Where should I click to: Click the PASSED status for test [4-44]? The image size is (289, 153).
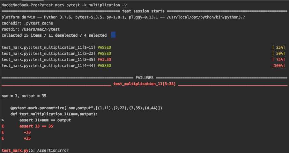click(x=104, y=66)
